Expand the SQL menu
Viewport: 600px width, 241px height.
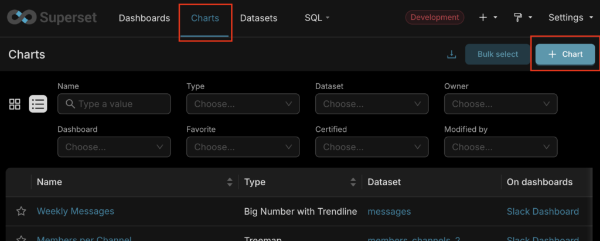(317, 18)
